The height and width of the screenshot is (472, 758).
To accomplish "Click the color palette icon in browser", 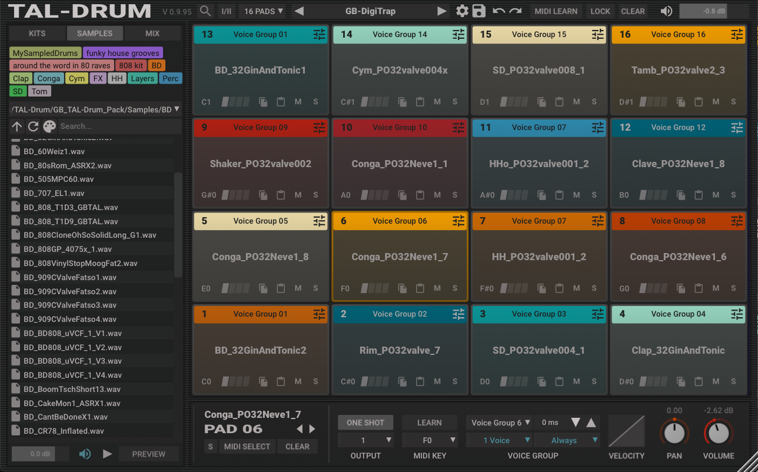I will click(x=49, y=126).
